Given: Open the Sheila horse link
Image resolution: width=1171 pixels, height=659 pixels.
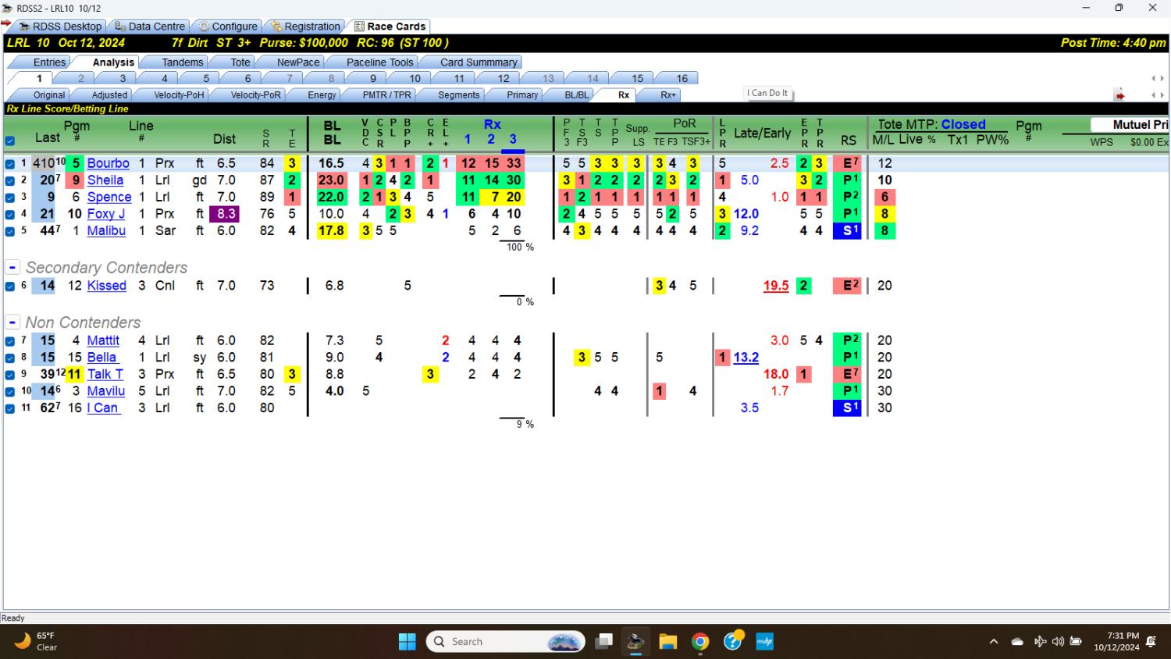Looking at the screenshot, I should coord(105,180).
